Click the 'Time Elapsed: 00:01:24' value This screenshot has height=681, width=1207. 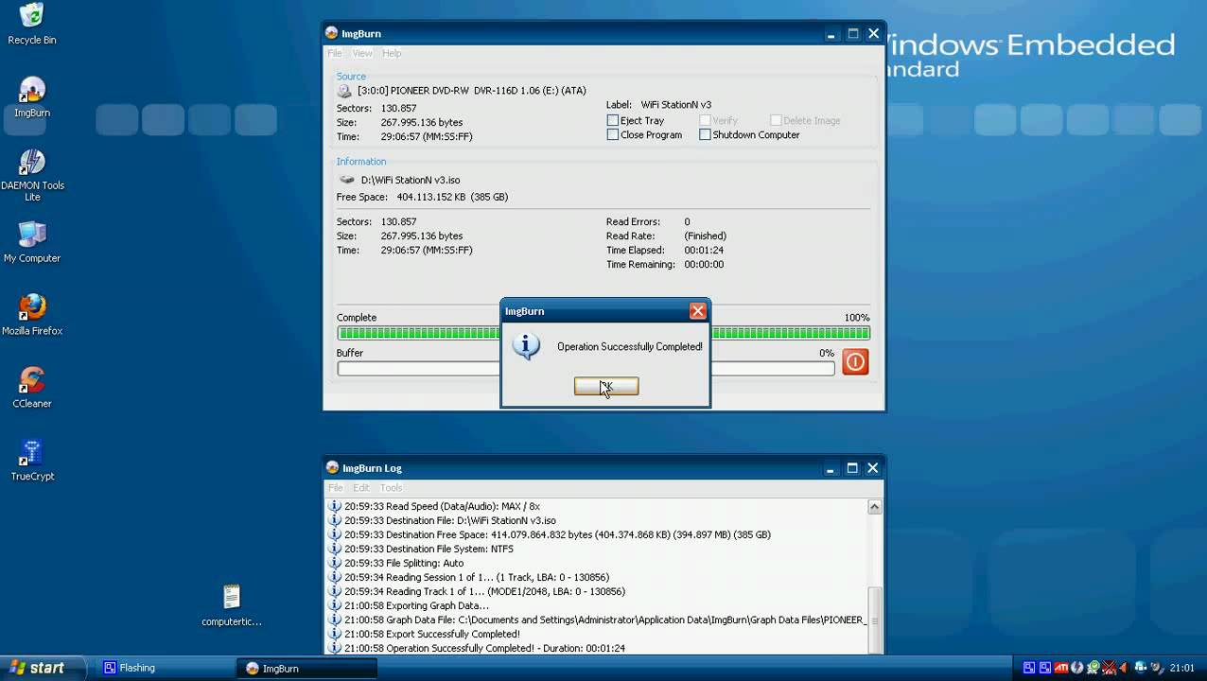(x=705, y=250)
